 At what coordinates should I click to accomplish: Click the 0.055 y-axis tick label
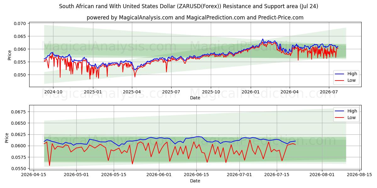(20, 62)
